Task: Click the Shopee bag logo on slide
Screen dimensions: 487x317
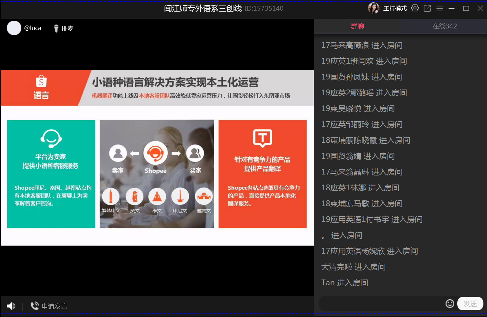Action: pos(41,81)
